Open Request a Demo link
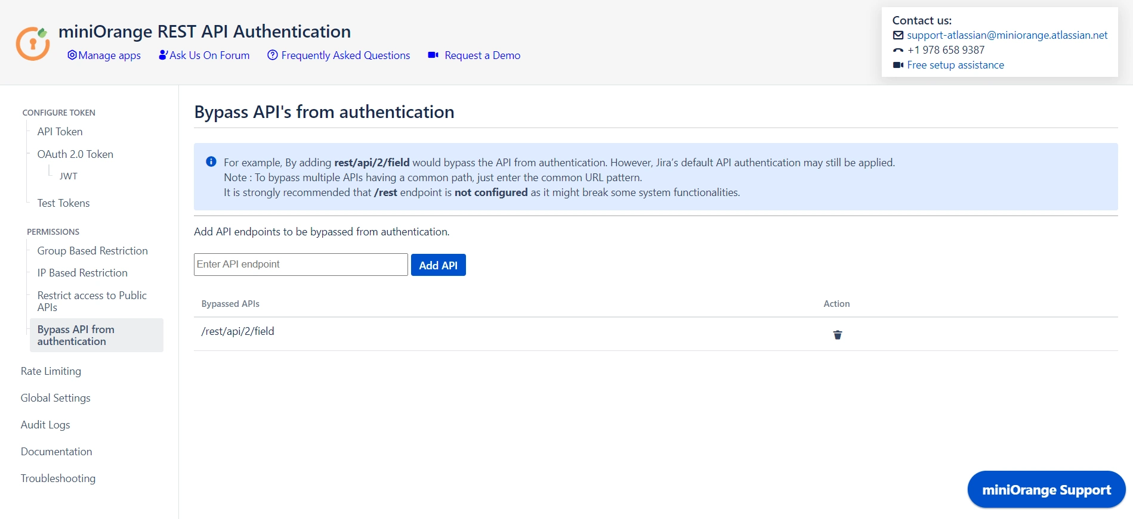Screen dimensions: 1133x519 (x=482, y=55)
